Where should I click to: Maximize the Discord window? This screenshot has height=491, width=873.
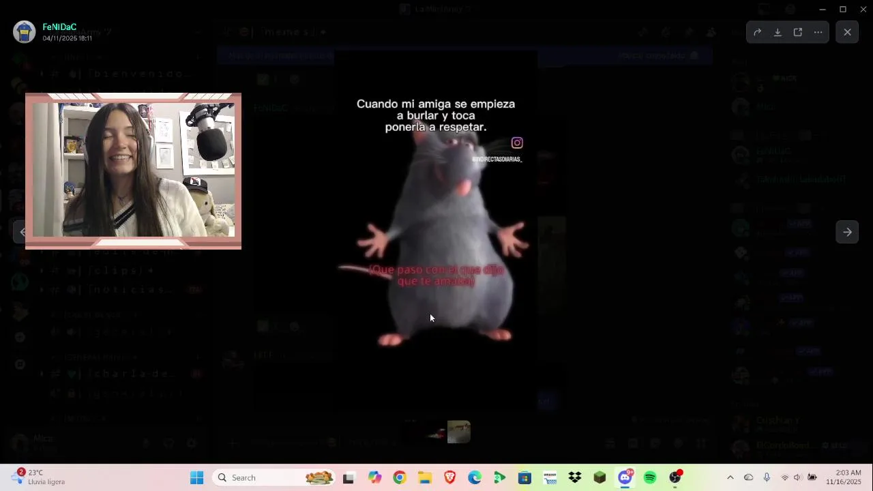point(843,10)
